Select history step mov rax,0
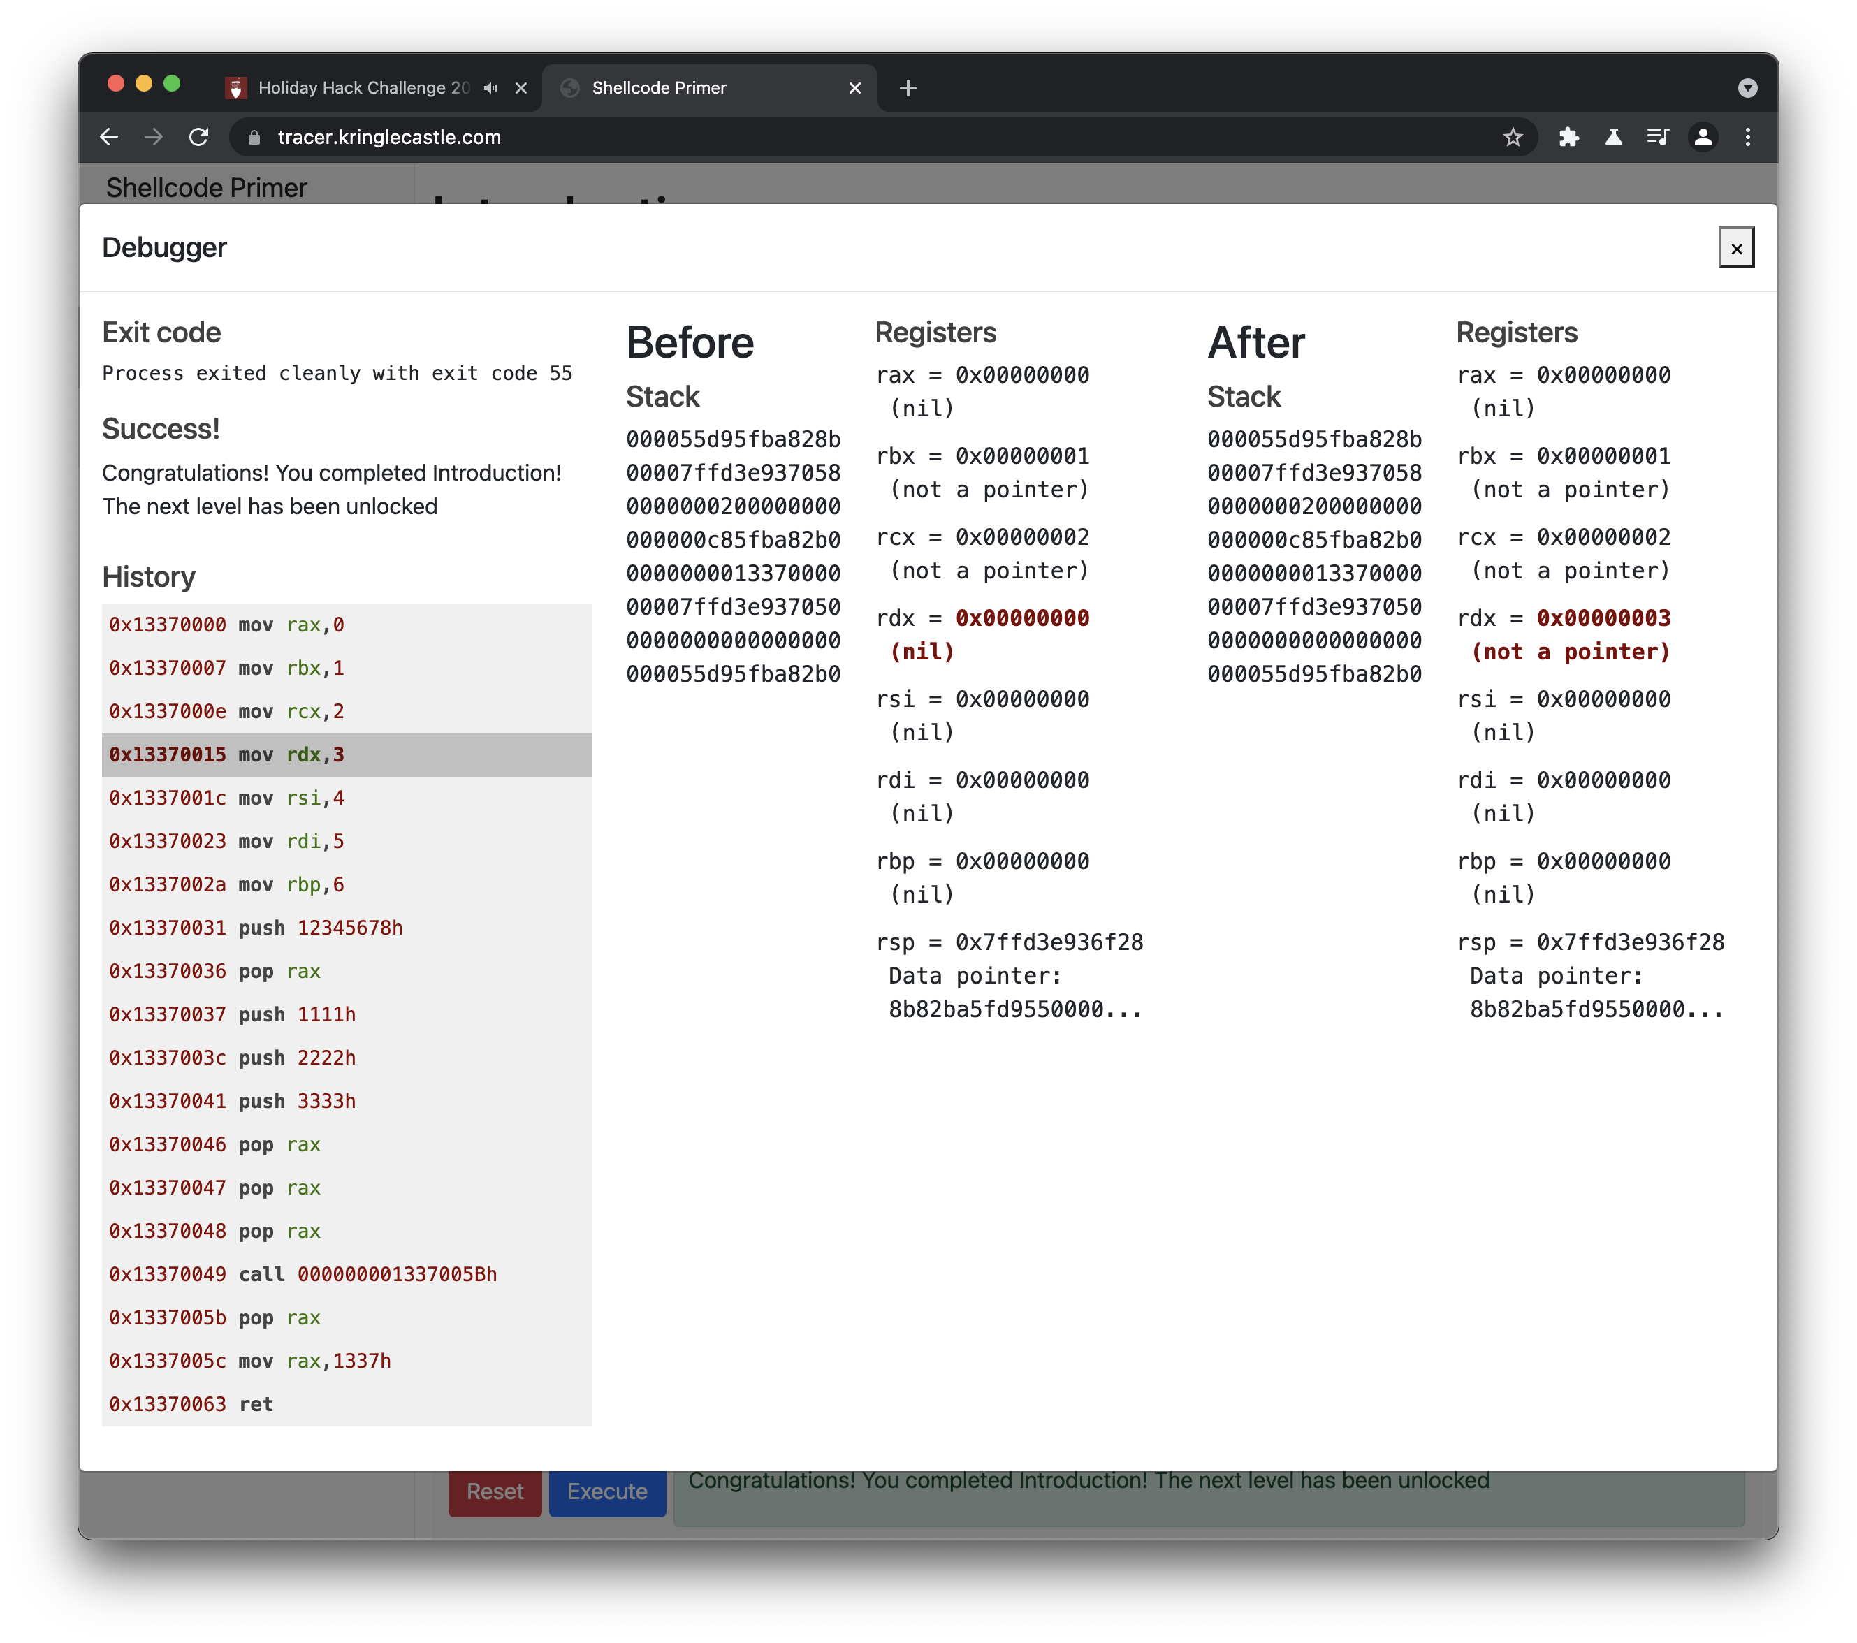 tap(347, 625)
